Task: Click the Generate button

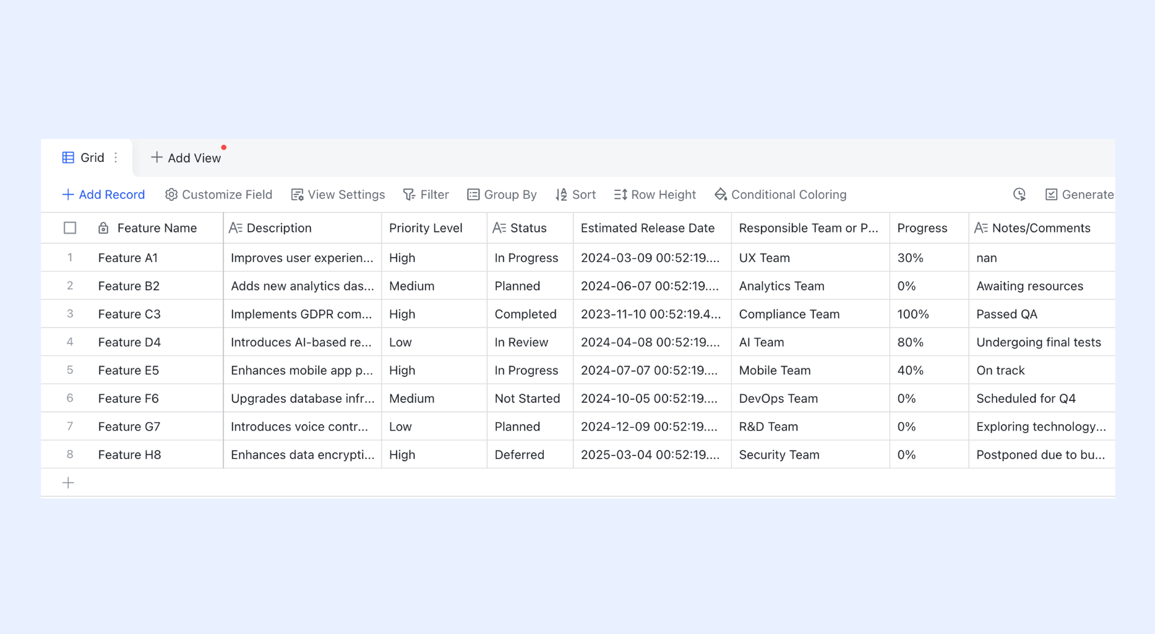Action: click(x=1079, y=195)
